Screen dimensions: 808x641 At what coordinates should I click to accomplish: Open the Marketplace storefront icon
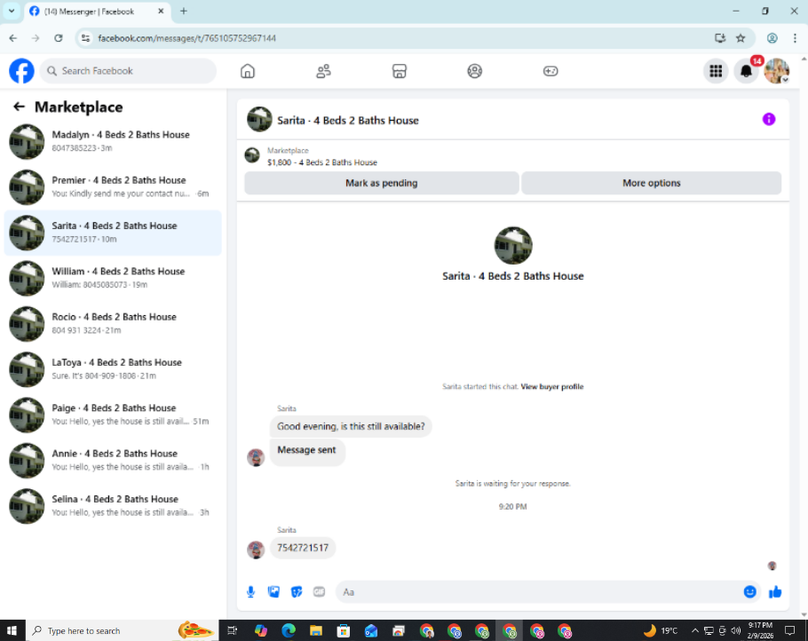pyautogui.click(x=400, y=71)
